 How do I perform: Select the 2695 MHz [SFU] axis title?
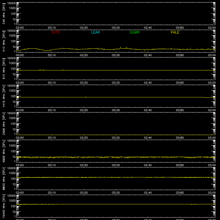[4, 124]
